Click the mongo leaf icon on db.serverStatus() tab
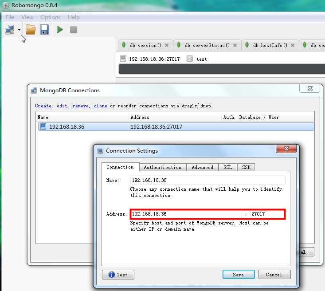Screen dimensions: 325x291 click(x=179, y=45)
